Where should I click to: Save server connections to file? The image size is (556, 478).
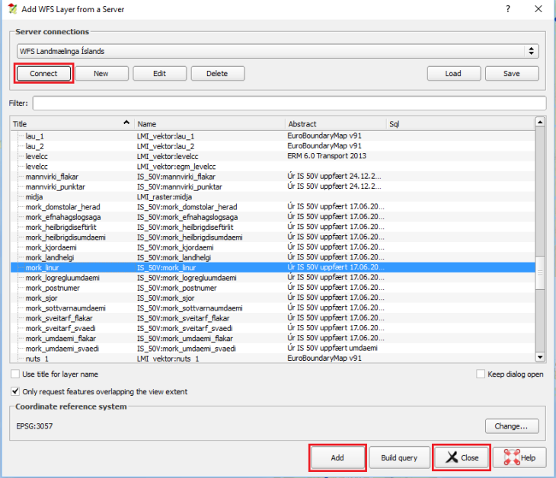click(512, 74)
